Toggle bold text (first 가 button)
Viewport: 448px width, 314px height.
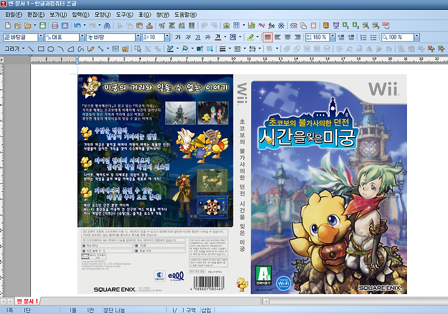pyautogui.click(x=178, y=37)
